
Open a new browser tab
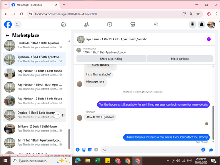(x=64, y=5)
